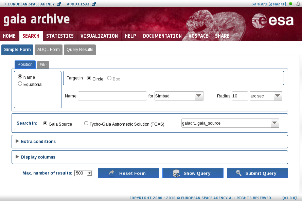Click the gaiadr1.gaia_source table text box
Viewport: 302px width, 201px height.
tap(226, 123)
